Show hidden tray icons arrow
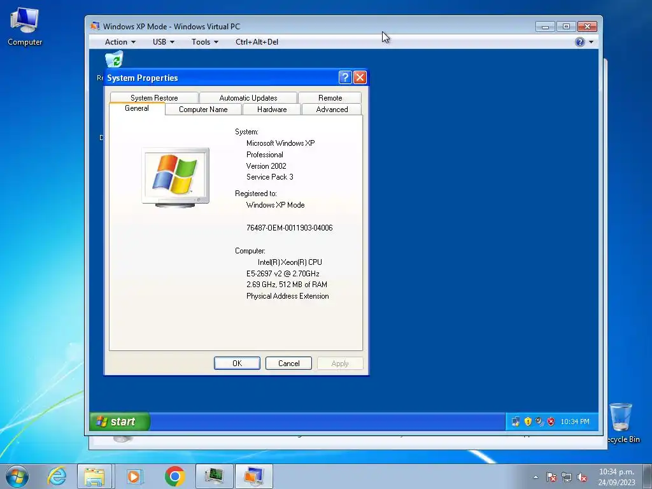 [x=536, y=477]
